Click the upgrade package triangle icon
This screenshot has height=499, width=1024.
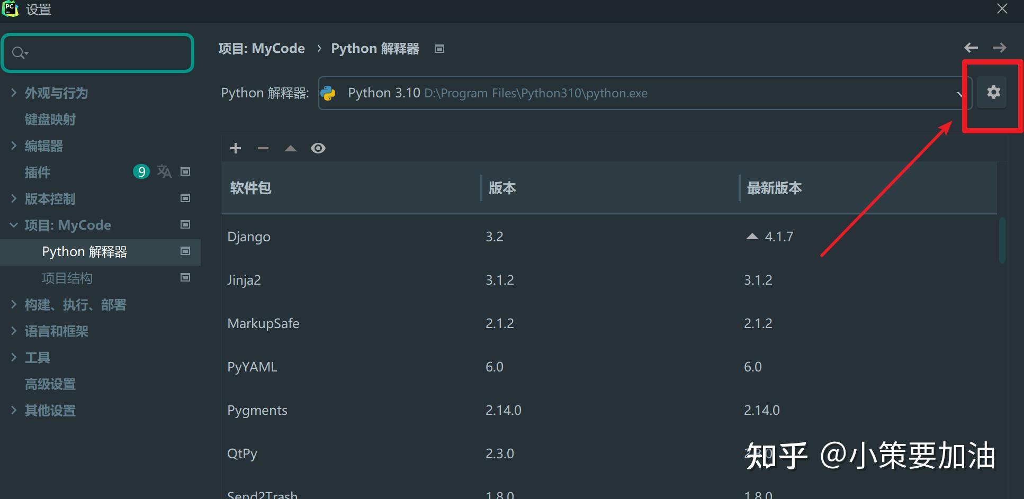[x=290, y=148]
